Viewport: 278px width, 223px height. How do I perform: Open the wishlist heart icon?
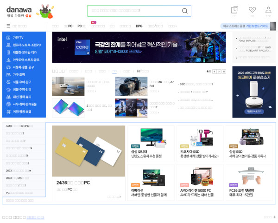[x=252, y=10]
